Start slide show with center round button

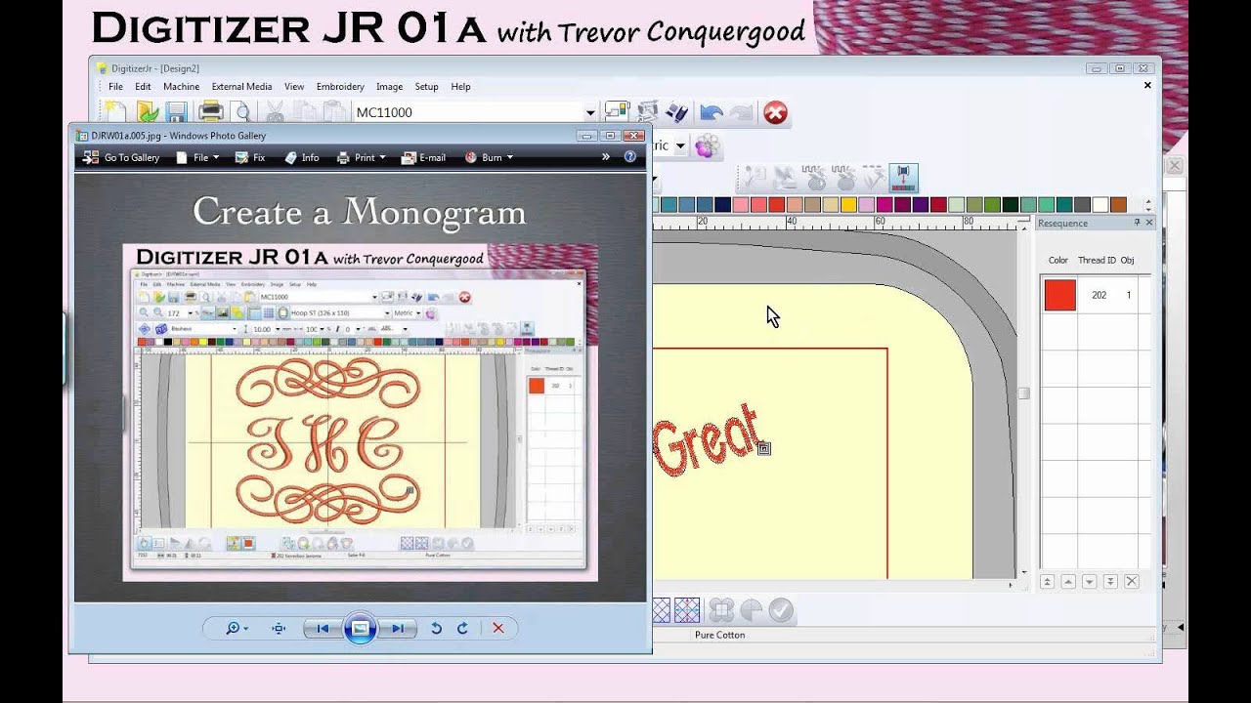360,629
